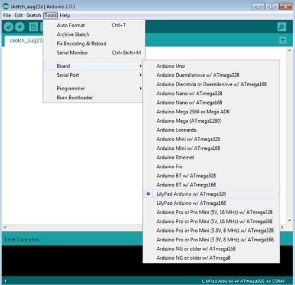Open the Serial Monitor magnifier icon
Image resolution: width=295 pixels, height=285 pixels.
tap(281, 27)
